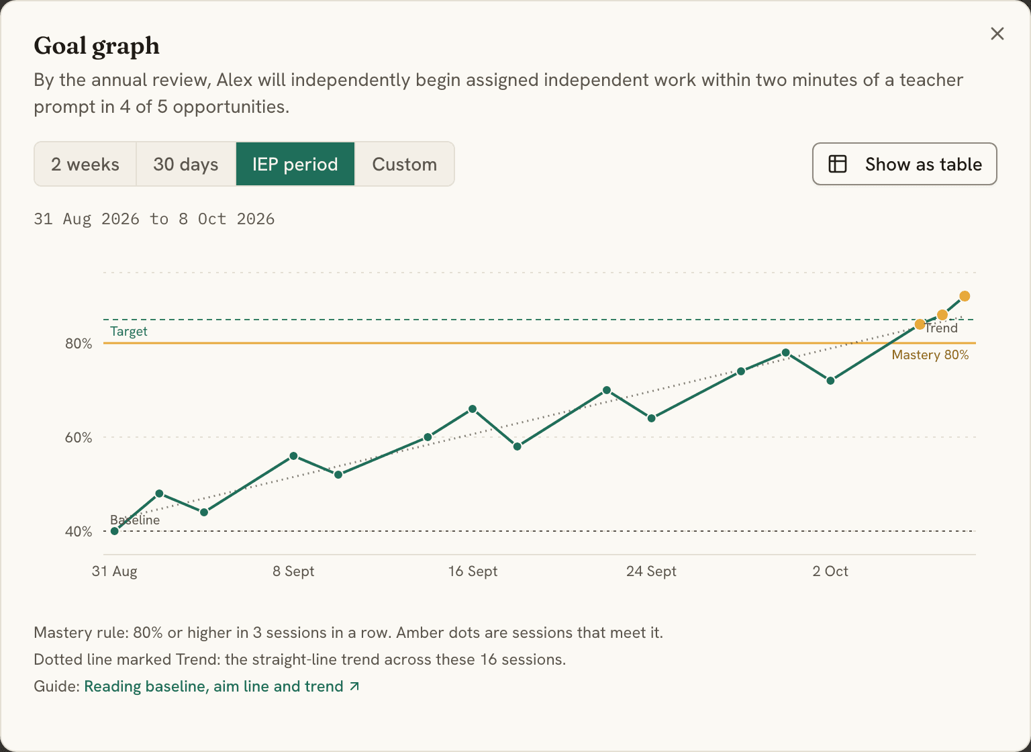Click the 40% y-axis label
This screenshot has width=1031, height=752.
[x=79, y=532]
